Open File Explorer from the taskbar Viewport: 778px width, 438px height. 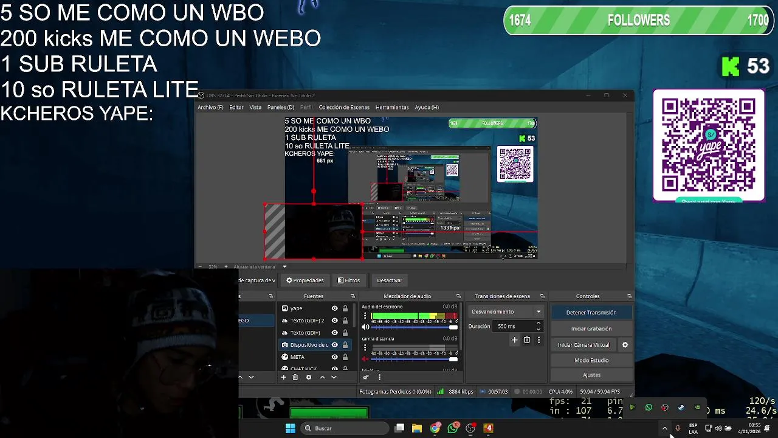pyautogui.click(x=417, y=428)
